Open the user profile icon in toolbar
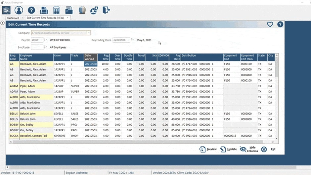This screenshot has height=175, width=311. pyautogui.click(x=19, y=10)
